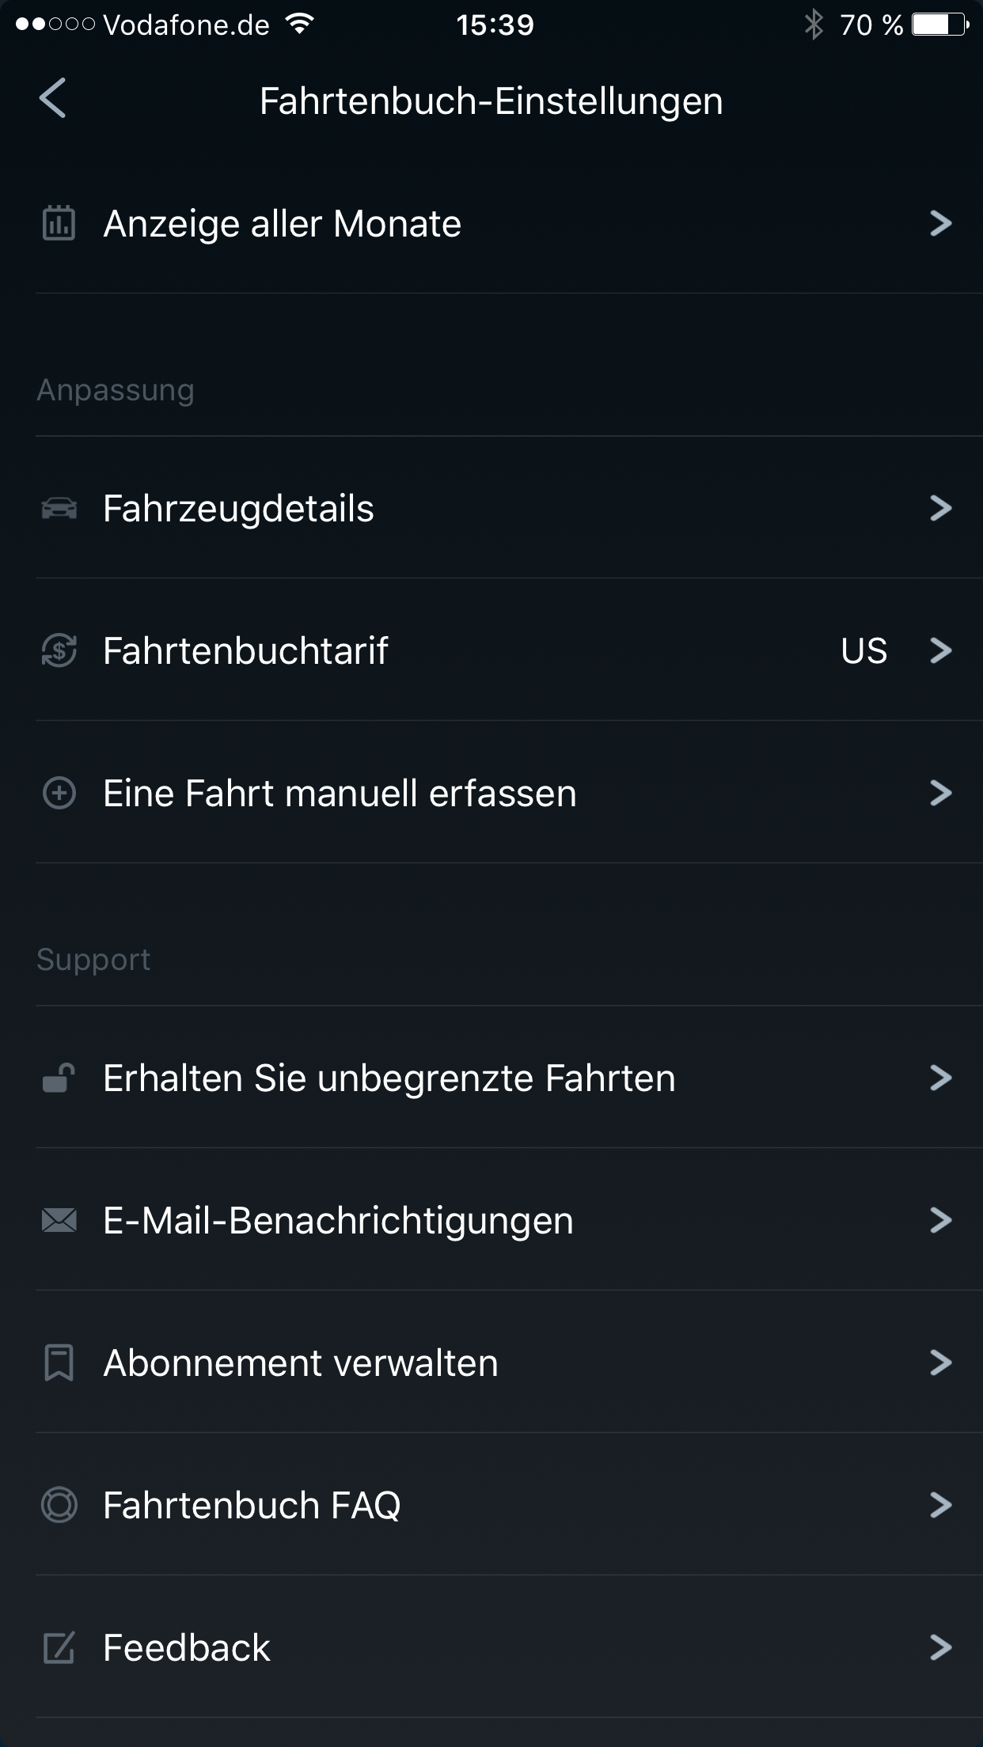Tap the battery indicator in status bar
Screen dimensions: 983x1747
click(x=939, y=25)
